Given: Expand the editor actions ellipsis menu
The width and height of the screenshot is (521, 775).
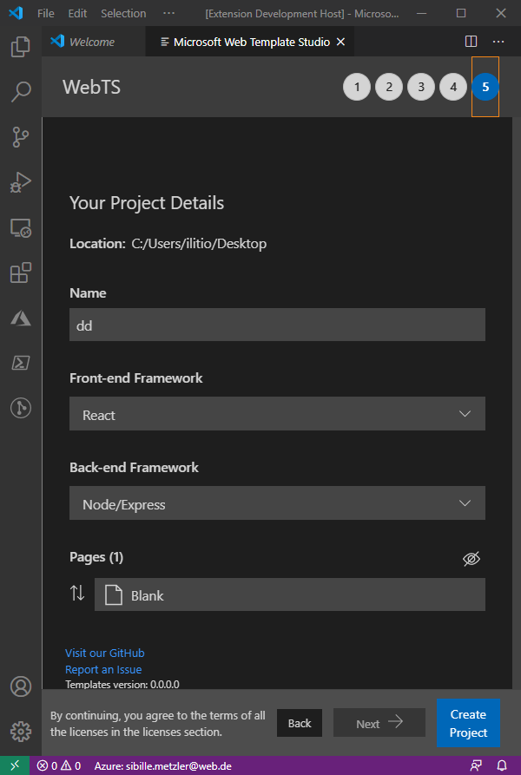Looking at the screenshot, I should [x=498, y=41].
